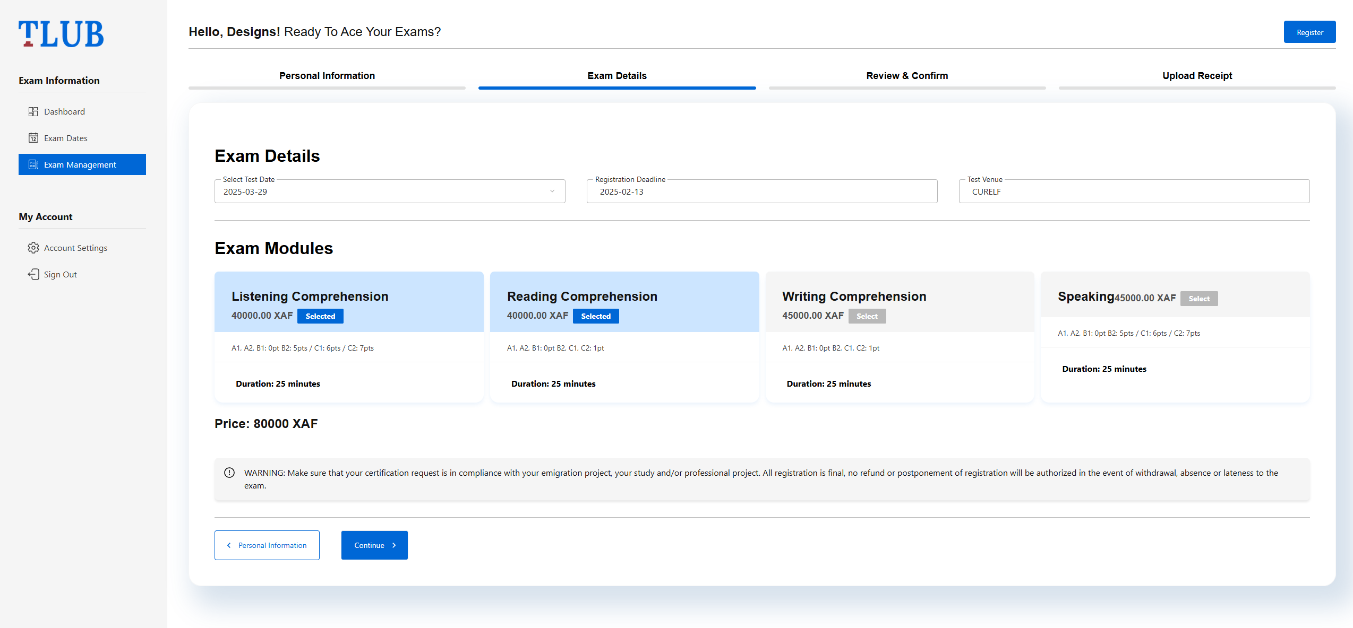1353x628 pixels.
Task: Deselect the Listening Comprehension module
Action: (320, 316)
